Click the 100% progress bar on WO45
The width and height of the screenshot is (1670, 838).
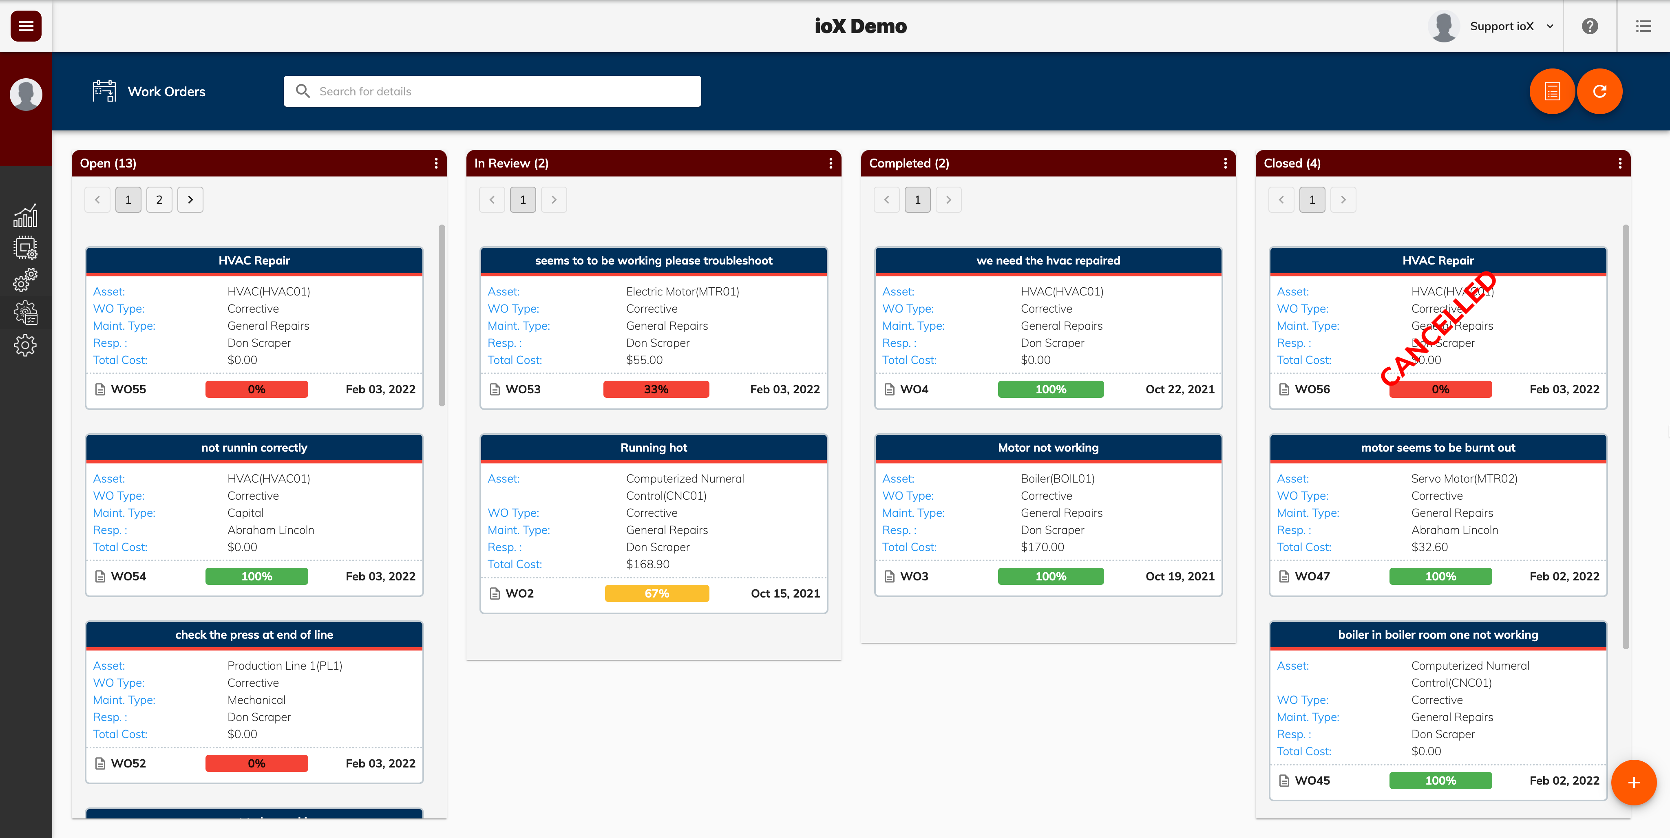(1440, 781)
